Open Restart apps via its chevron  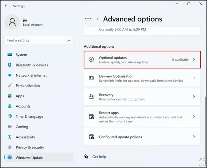click(194, 116)
